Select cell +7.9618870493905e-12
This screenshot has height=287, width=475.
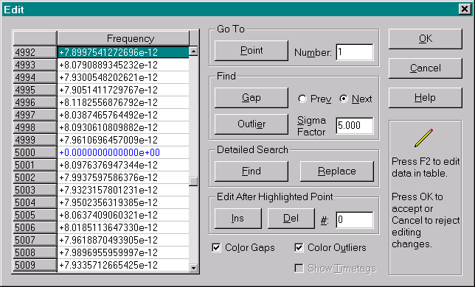pyautogui.click(x=123, y=240)
